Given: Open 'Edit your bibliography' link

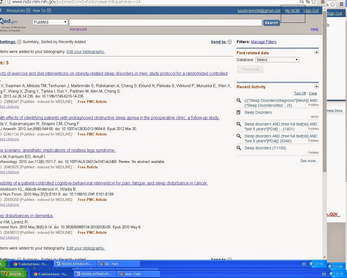Looking at the screenshot, I should (86, 52).
